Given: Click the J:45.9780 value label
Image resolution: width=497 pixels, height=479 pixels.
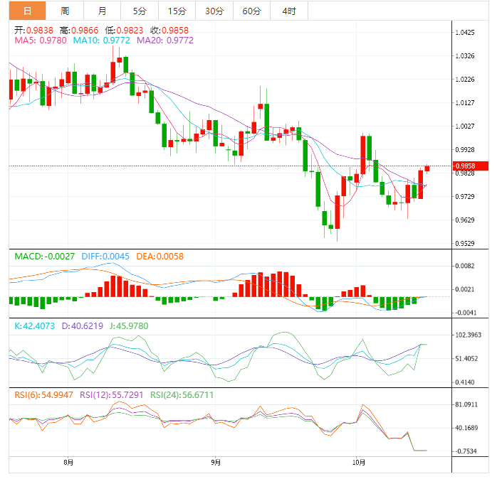Looking at the screenshot, I should click(x=129, y=326).
